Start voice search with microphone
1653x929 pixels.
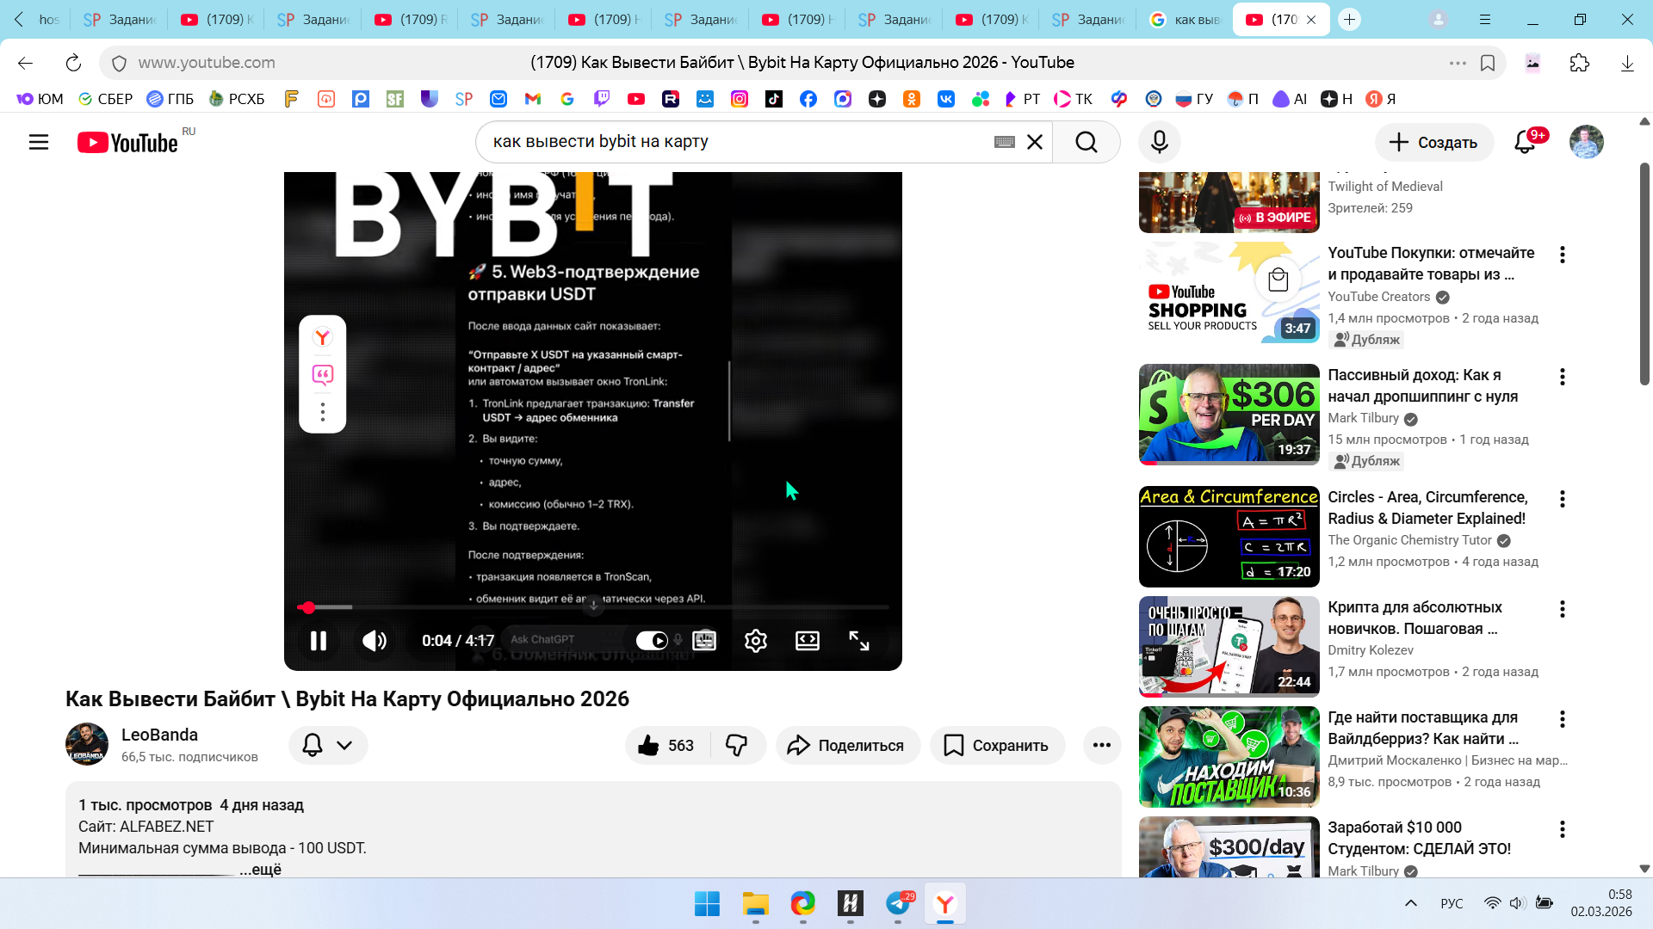[1159, 142]
